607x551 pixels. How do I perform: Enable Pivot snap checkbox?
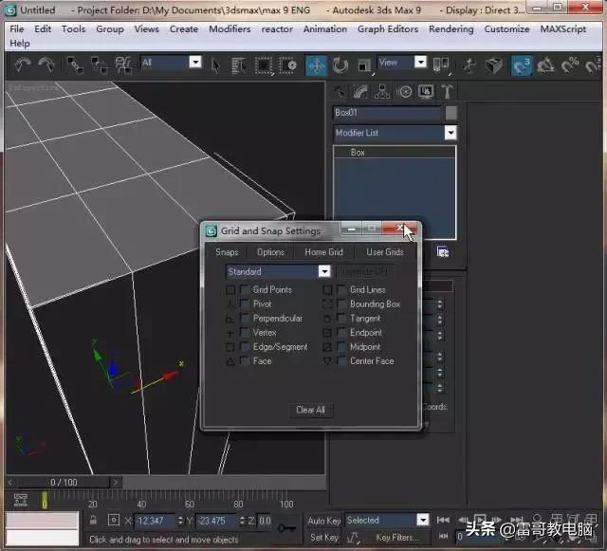[245, 303]
